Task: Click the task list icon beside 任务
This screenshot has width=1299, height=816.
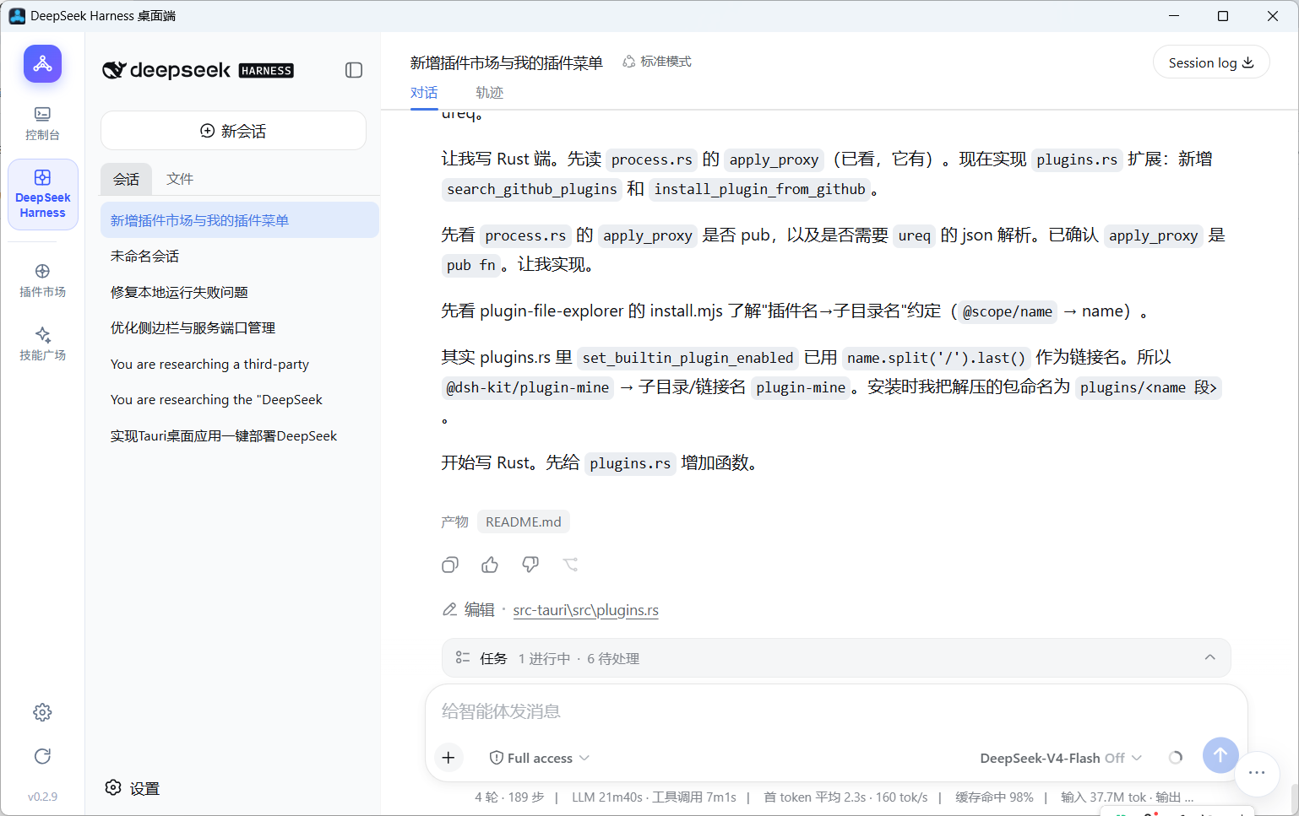Action: pos(462,657)
